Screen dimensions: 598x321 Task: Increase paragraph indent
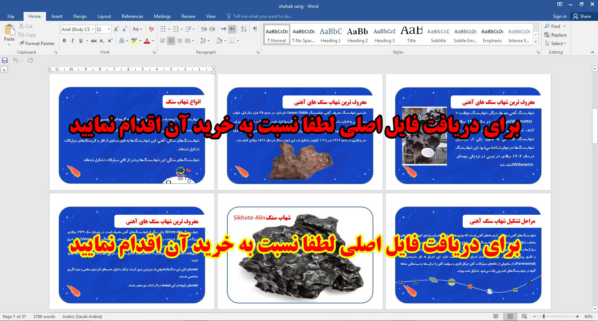pyautogui.click(x=212, y=29)
